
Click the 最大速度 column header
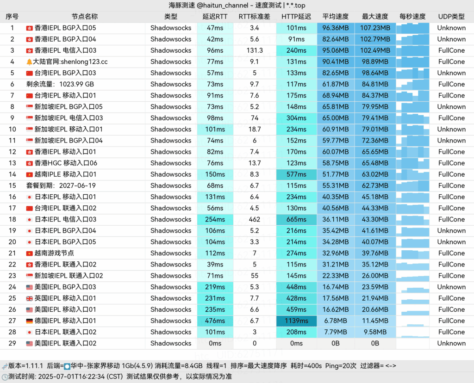pyautogui.click(x=375, y=17)
